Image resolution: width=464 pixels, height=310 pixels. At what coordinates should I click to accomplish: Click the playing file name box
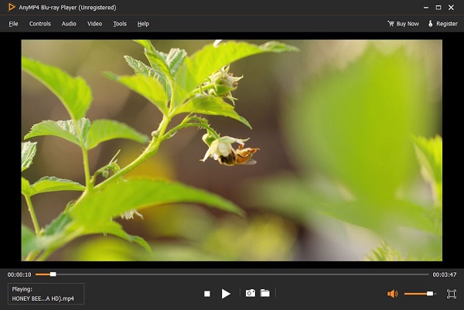(46, 294)
